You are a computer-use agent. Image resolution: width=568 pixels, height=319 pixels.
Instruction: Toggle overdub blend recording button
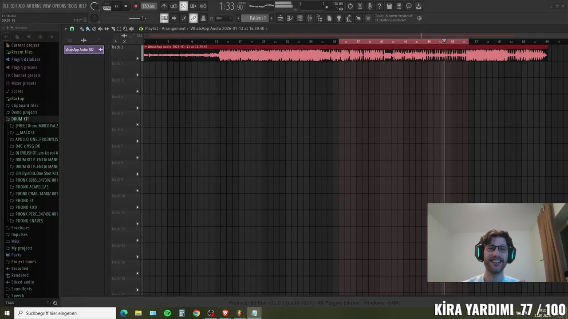[193, 6]
